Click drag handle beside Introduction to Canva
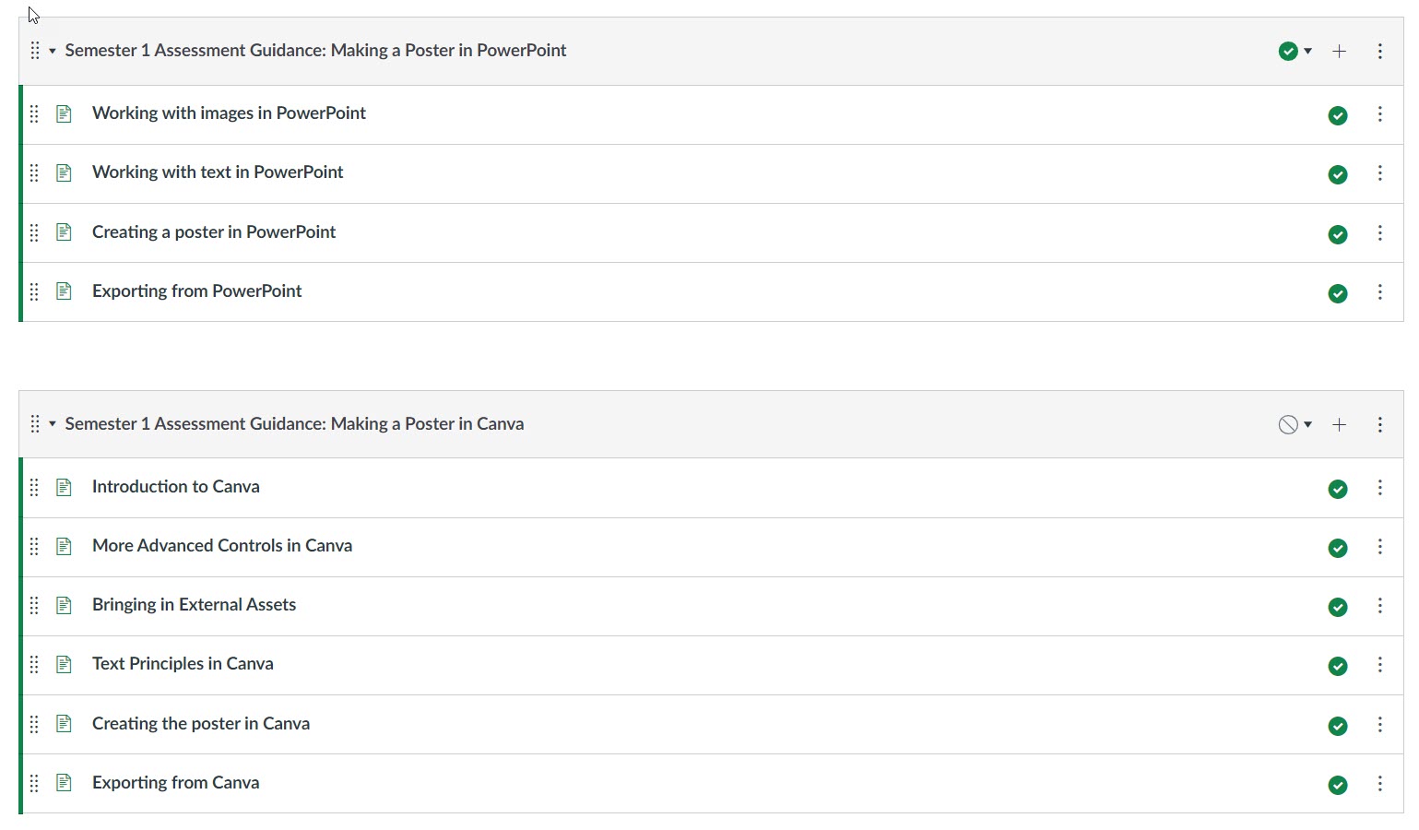The image size is (1419, 830). (x=34, y=488)
